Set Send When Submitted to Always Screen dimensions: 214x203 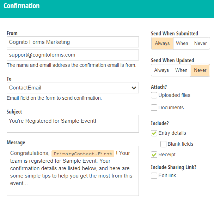pyautogui.click(x=162, y=43)
